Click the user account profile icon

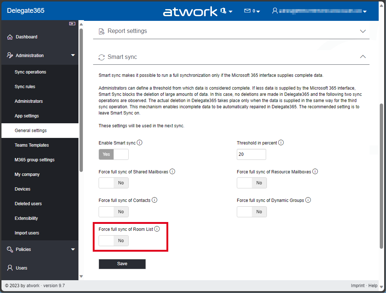click(275, 11)
